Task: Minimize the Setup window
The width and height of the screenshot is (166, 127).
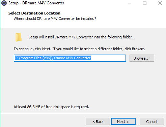Action: click(x=130, y=3)
